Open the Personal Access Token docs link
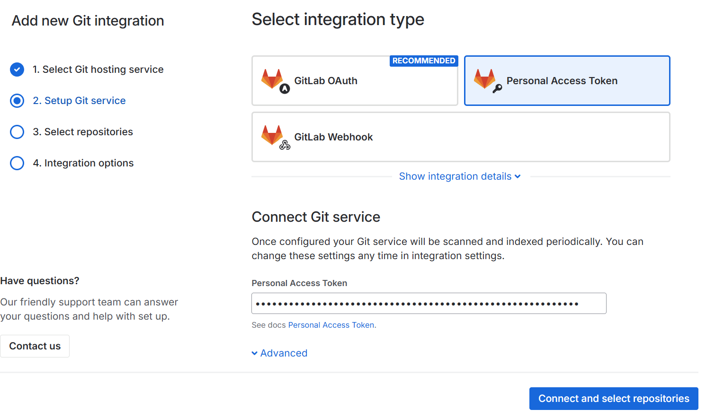The image size is (706, 418). click(331, 325)
